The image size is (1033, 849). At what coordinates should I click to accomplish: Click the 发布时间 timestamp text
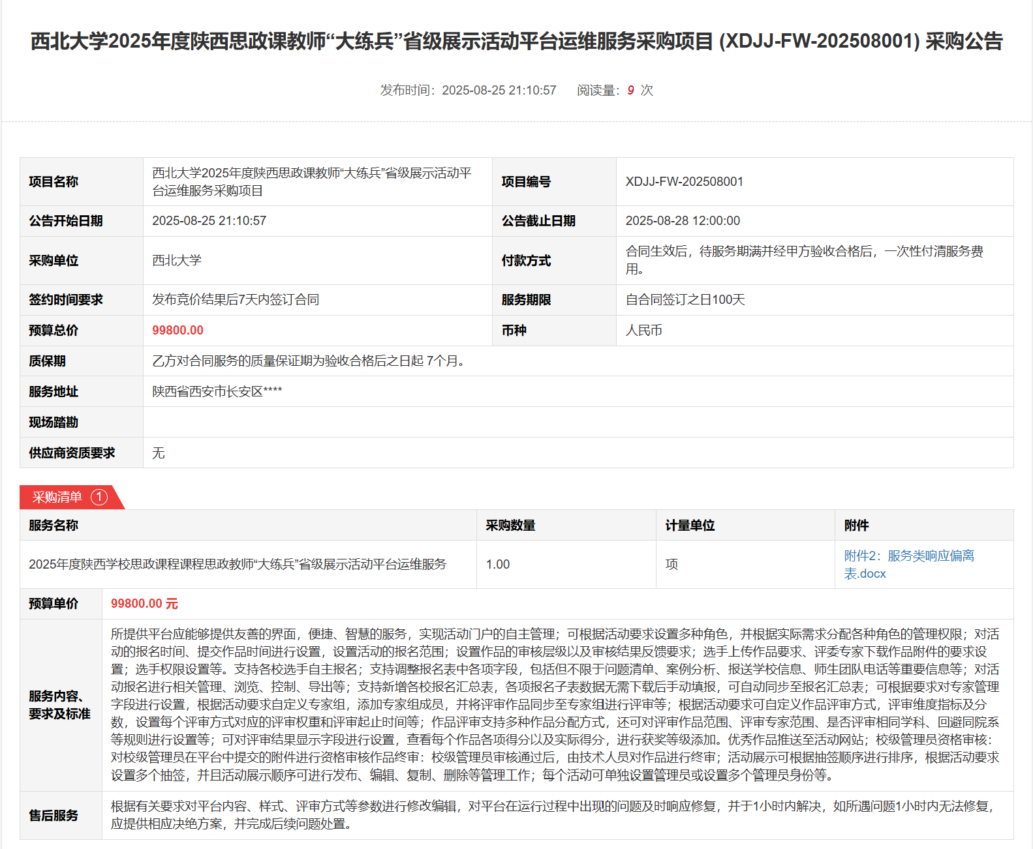pyautogui.click(x=468, y=91)
